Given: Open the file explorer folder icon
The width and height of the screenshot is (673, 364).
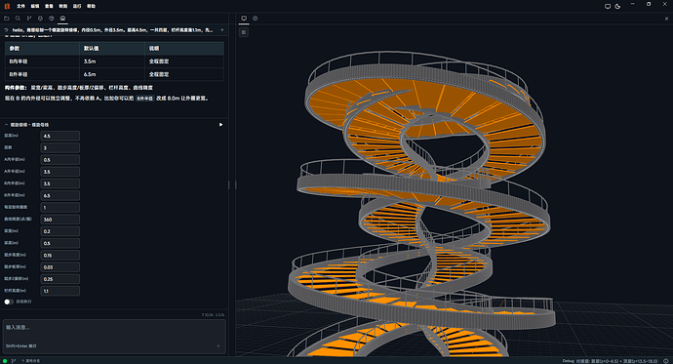Looking at the screenshot, I should pos(7,19).
